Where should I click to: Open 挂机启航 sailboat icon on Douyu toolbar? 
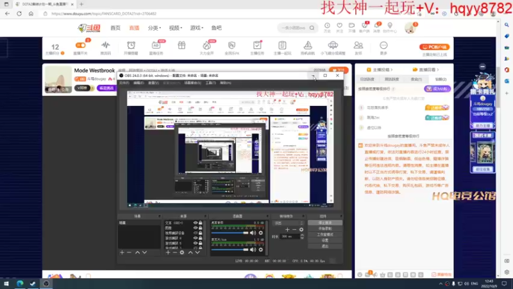[x=308, y=45]
